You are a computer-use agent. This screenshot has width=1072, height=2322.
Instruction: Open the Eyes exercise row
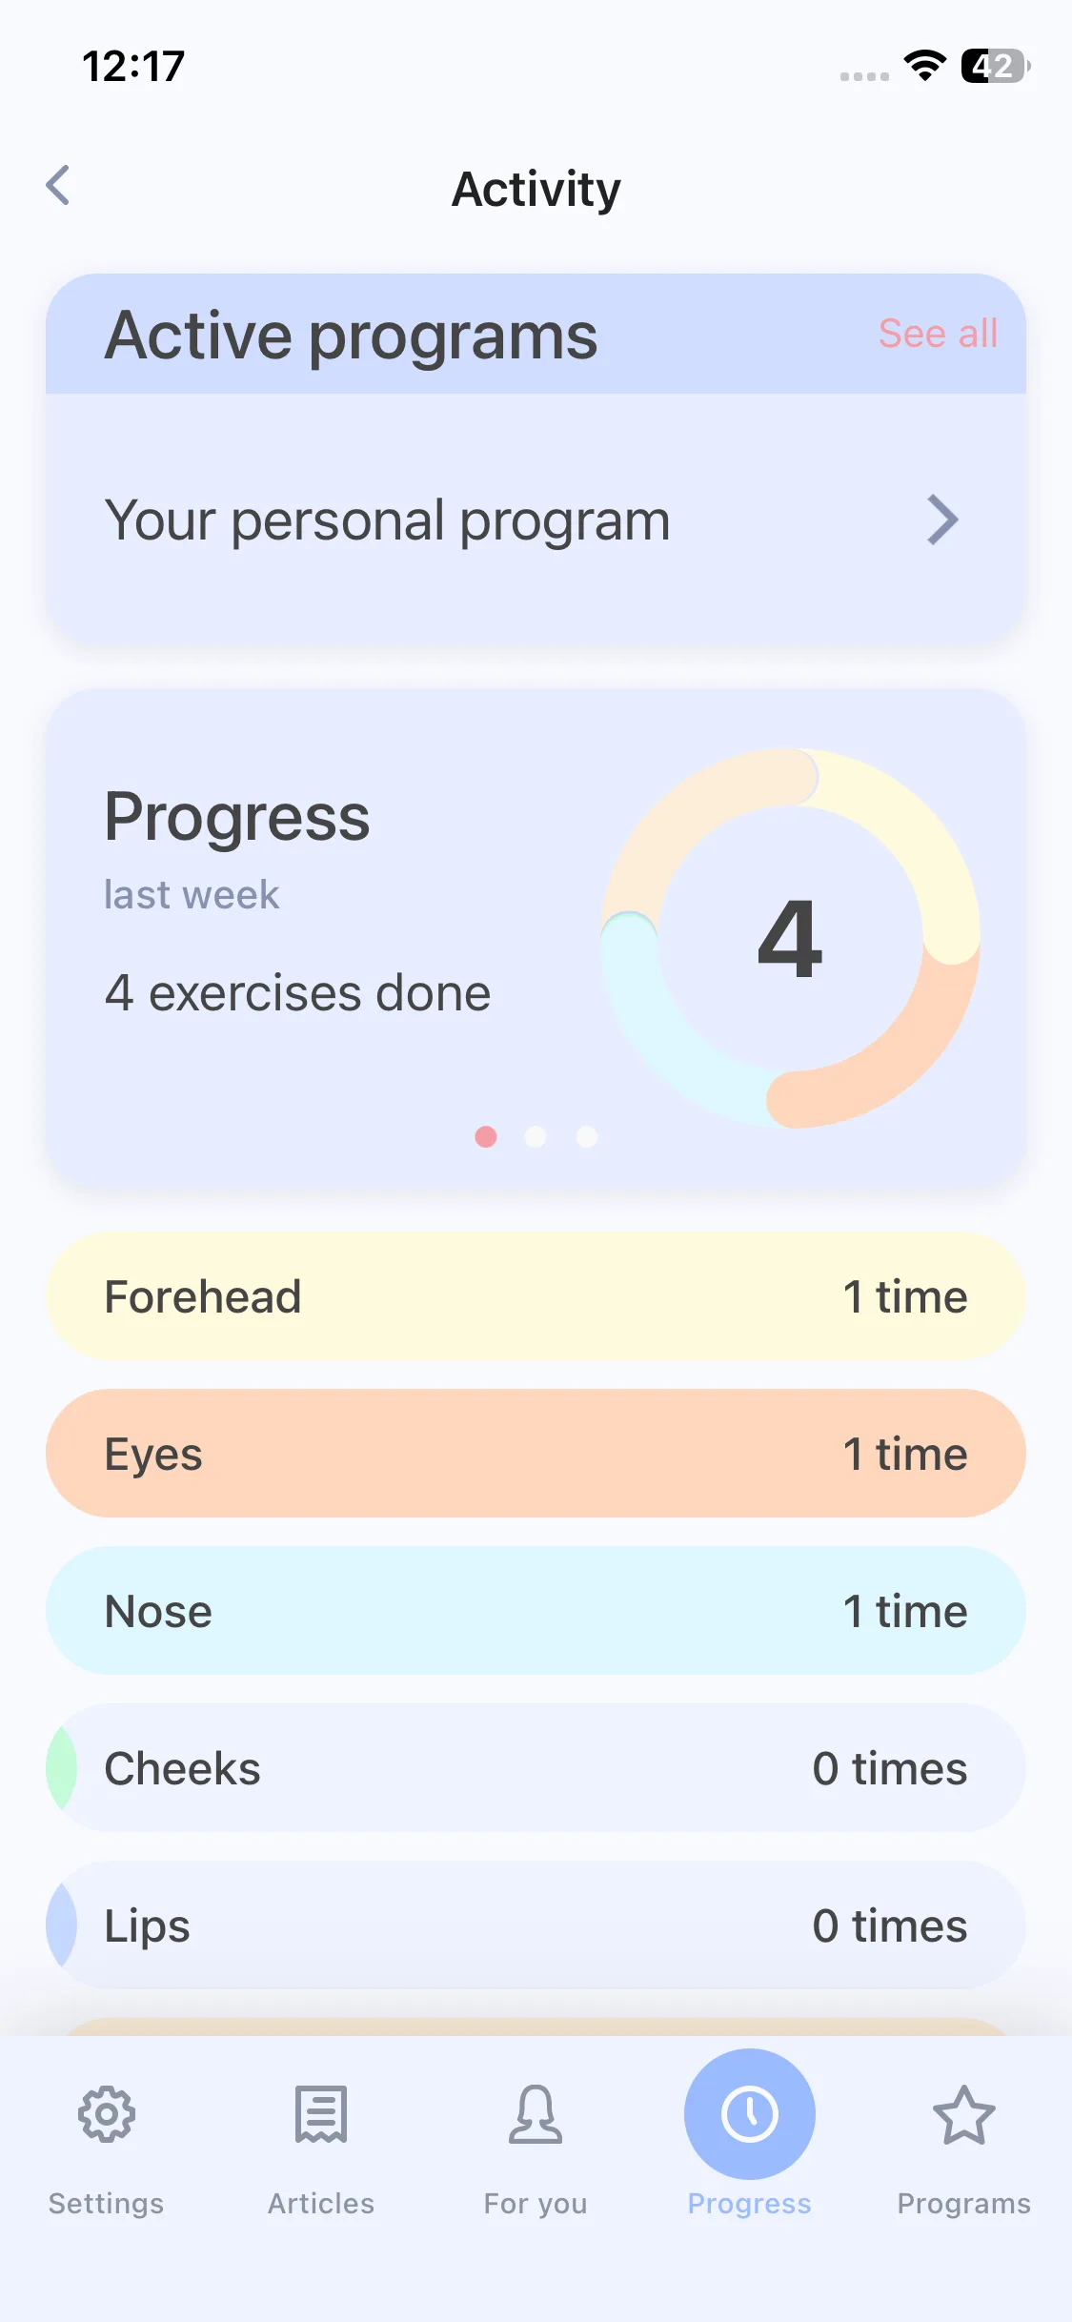coord(536,1454)
